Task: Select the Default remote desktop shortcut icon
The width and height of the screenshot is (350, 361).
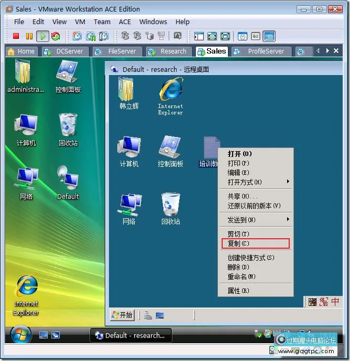Action: pyautogui.click(x=68, y=183)
